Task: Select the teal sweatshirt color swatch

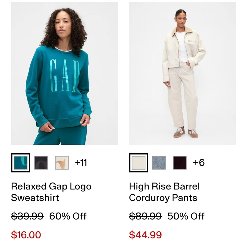Action: pyautogui.click(x=21, y=162)
